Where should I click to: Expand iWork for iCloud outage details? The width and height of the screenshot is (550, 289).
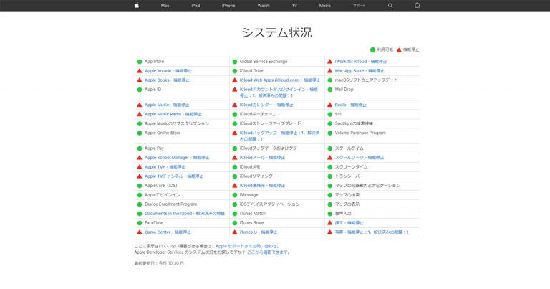(x=360, y=62)
